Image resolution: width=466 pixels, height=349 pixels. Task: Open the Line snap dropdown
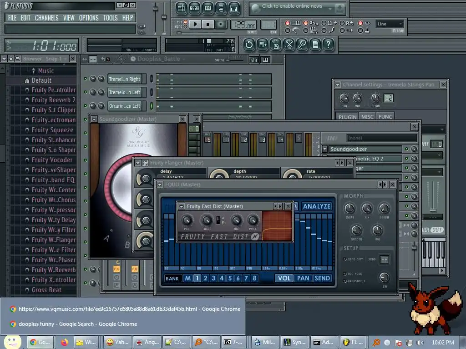tap(390, 24)
